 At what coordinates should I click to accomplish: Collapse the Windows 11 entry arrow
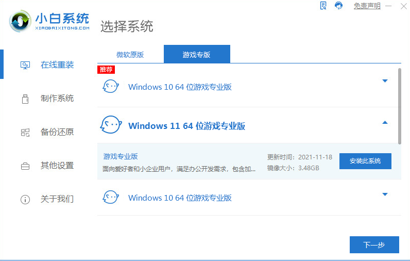coord(385,123)
